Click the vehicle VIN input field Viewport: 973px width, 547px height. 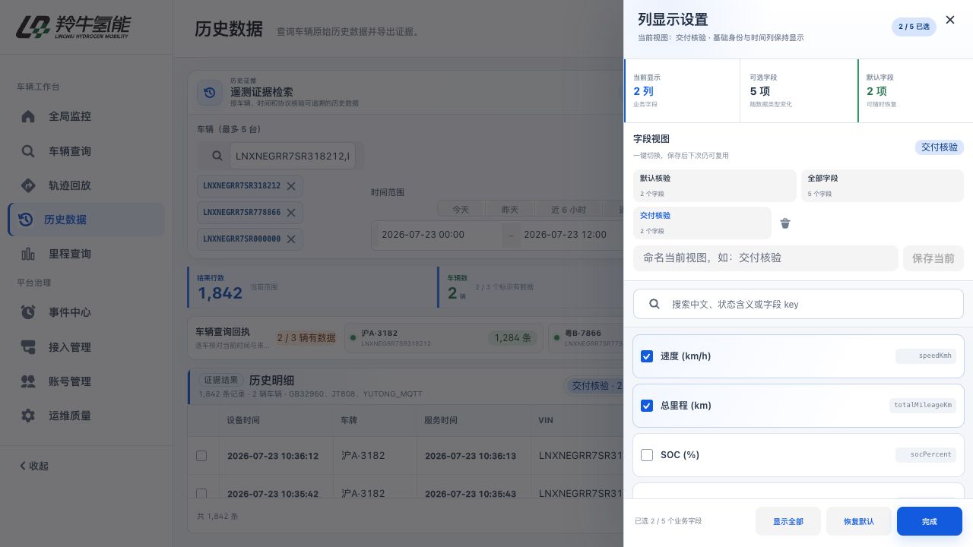click(x=292, y=156)
